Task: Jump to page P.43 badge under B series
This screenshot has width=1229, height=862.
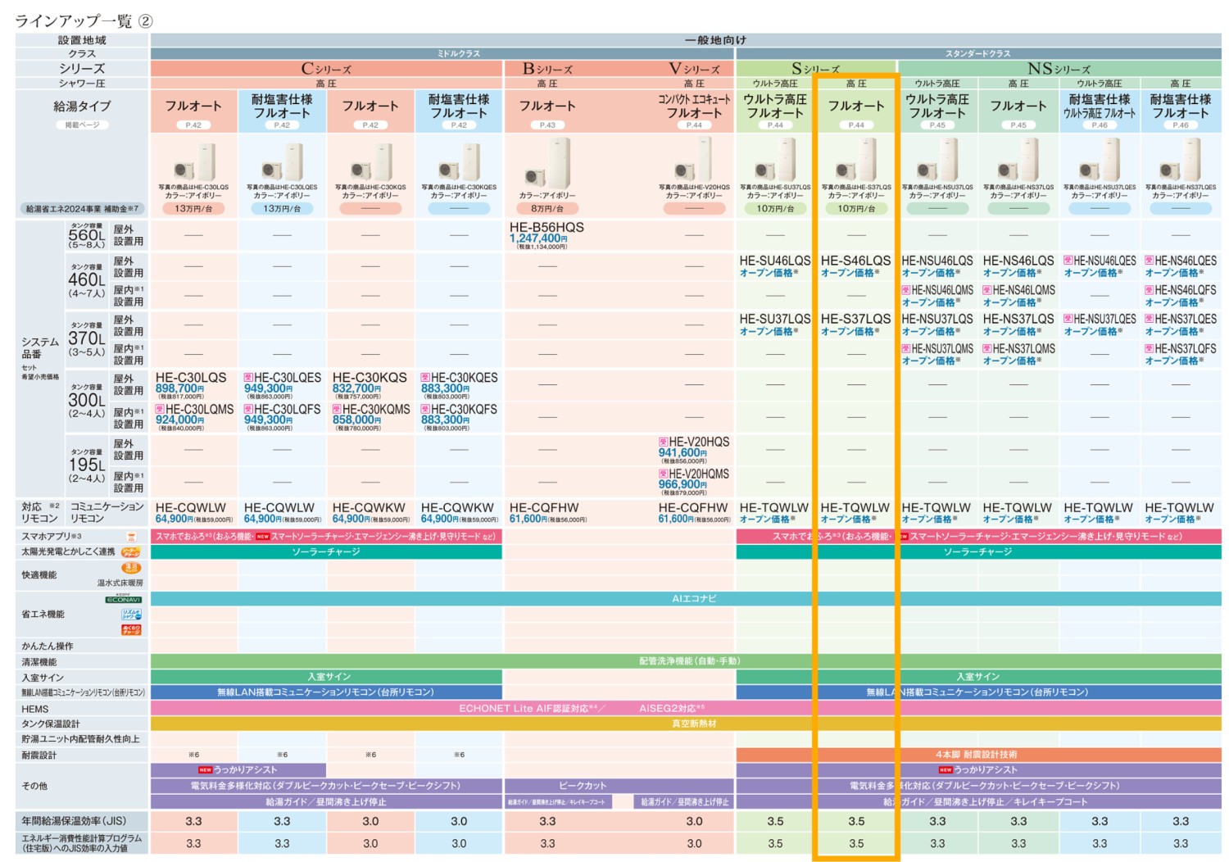Action: tap(547, 125)
